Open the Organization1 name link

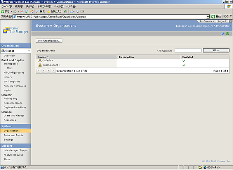point(50,65)
